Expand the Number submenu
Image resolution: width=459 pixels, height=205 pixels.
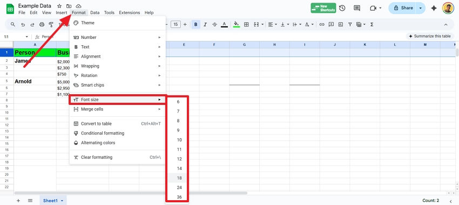118,37
